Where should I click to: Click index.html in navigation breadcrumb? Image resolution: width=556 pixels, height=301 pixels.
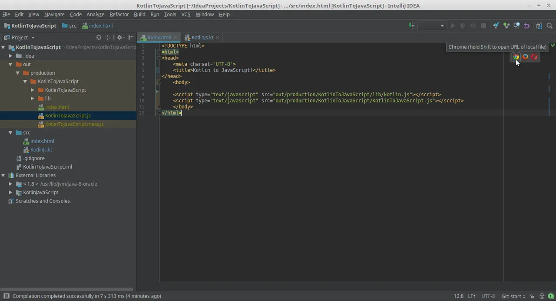pos(97,26)
